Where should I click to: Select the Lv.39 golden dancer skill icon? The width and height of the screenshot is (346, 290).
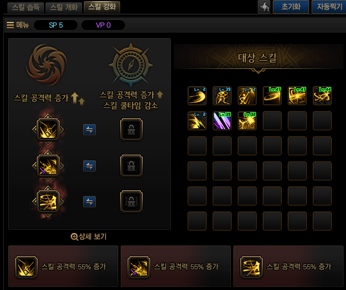222,96
